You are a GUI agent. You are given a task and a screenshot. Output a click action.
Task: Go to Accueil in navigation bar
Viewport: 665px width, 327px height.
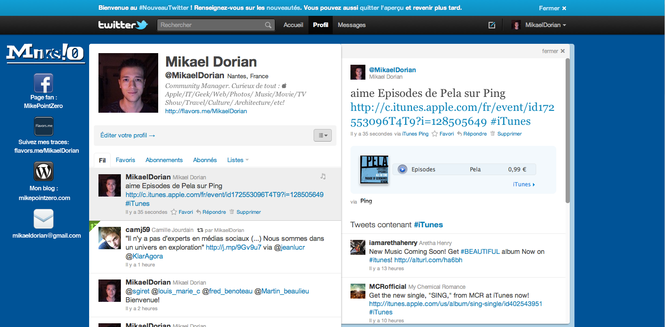294,25
